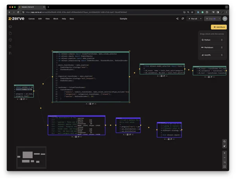Click the fit-to-screen fullscreen icon
This screenshot has width=236, height=180.
click(225, 166)
